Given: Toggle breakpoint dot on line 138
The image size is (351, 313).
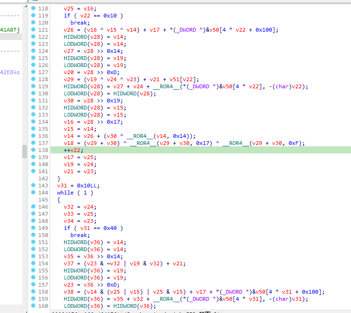Looking at the screenshot, I should [34, 150].
